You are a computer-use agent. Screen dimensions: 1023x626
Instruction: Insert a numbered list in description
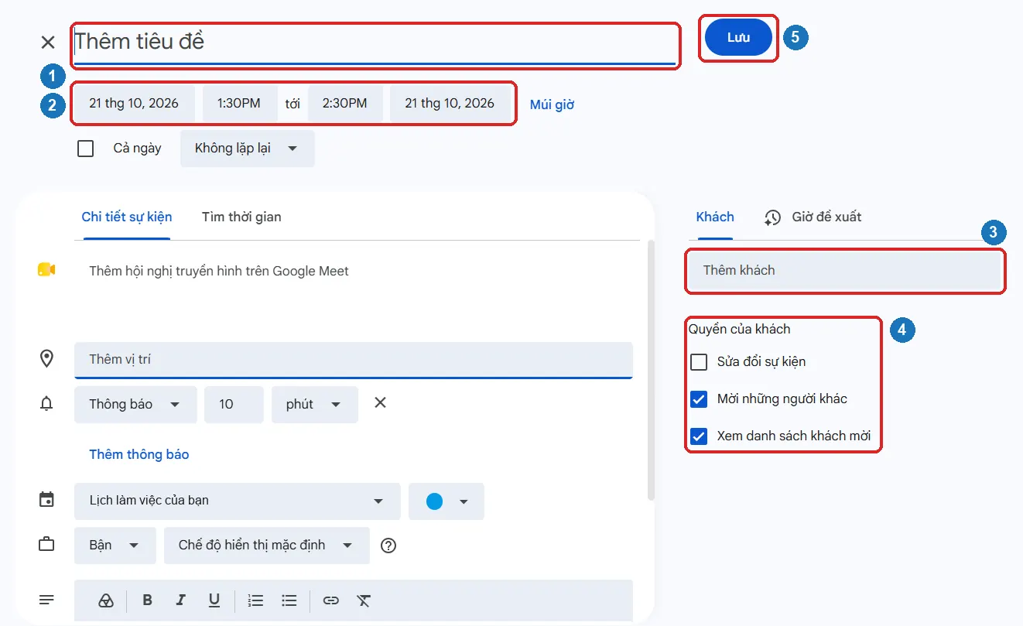point(255,600)
